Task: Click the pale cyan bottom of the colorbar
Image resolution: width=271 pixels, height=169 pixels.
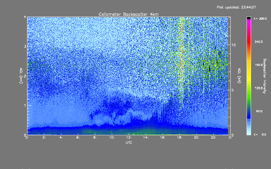Action: point(249,133)
